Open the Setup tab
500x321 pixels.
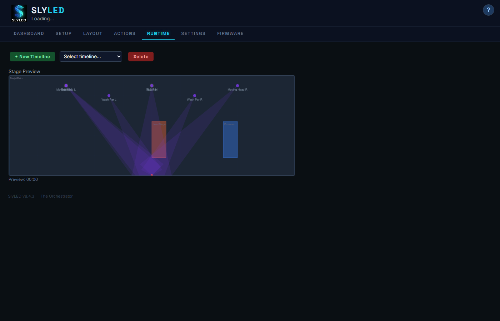pyautogui.click(x=64, y=33)
